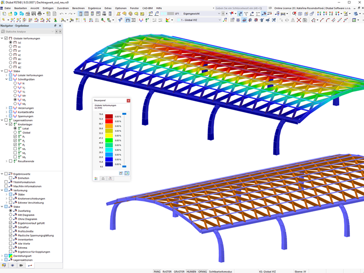Enable the Titelinformationen checkbox

click(6, 182)
